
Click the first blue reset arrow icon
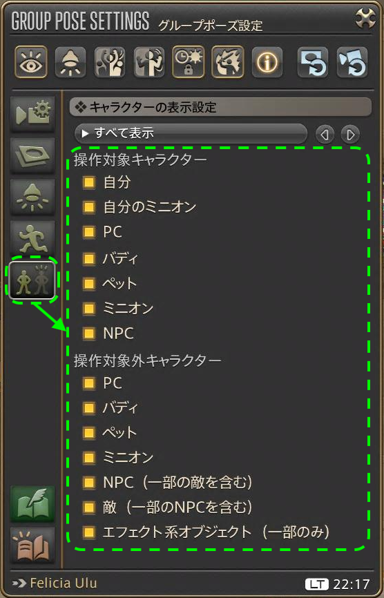point(313,62)
